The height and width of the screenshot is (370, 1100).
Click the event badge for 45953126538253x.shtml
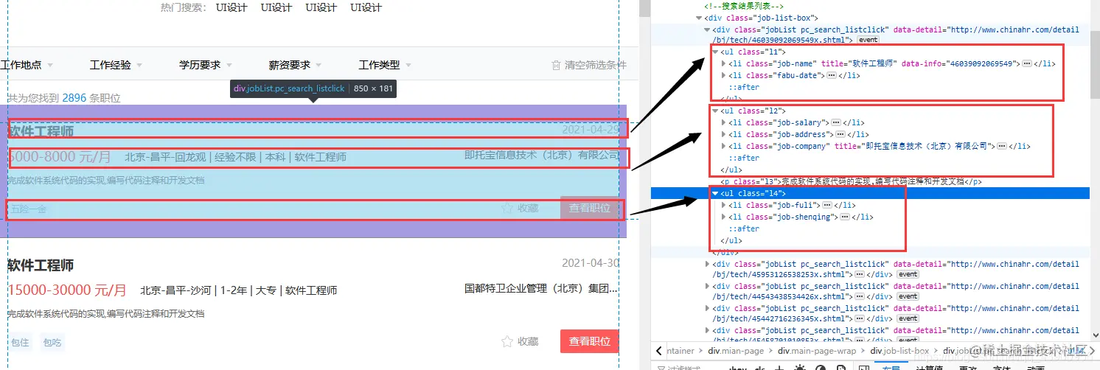908,274
